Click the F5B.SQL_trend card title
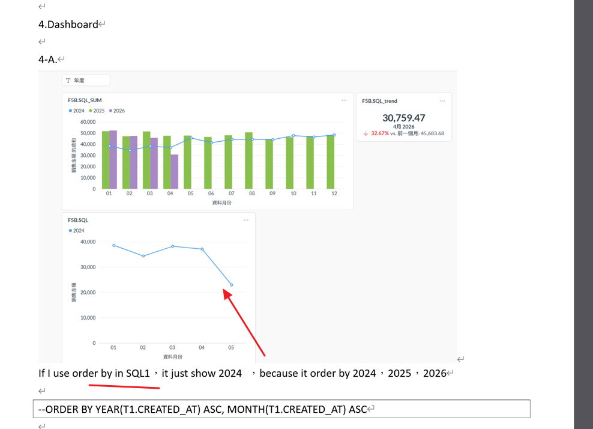The width and height of the screenshot is (593, 429). [379, 101]
